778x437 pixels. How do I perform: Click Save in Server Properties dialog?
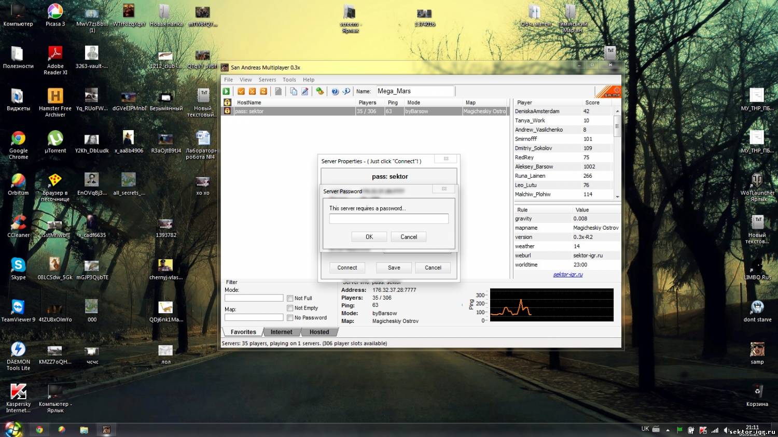point(394,267)
